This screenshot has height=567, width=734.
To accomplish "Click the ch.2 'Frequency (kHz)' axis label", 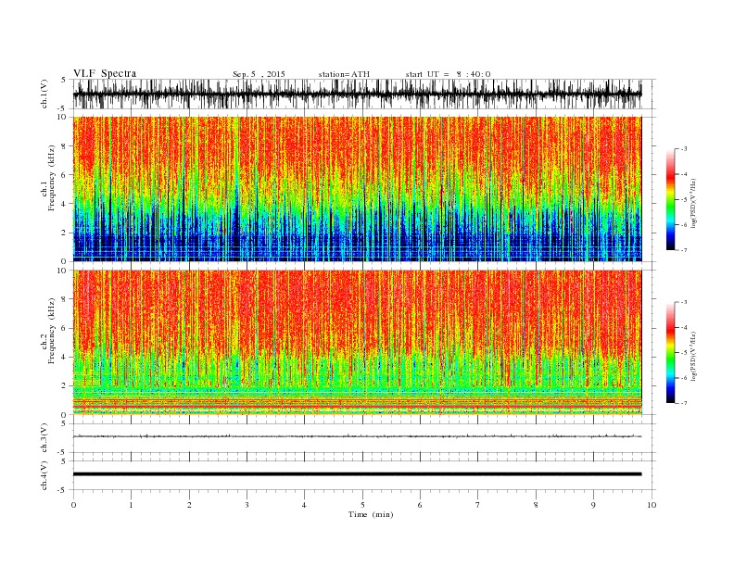I will tap(51, 331).
